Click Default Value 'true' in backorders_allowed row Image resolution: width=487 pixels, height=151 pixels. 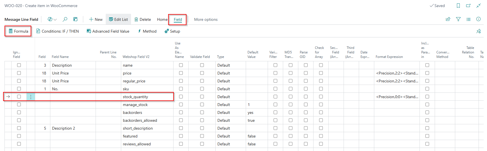point(257,120)
